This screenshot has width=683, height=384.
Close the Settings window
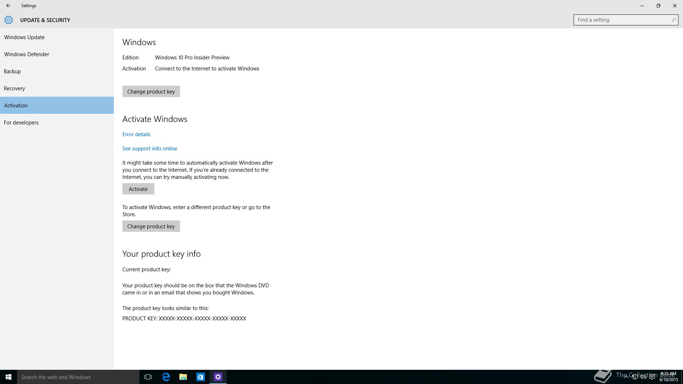(675, 6)
